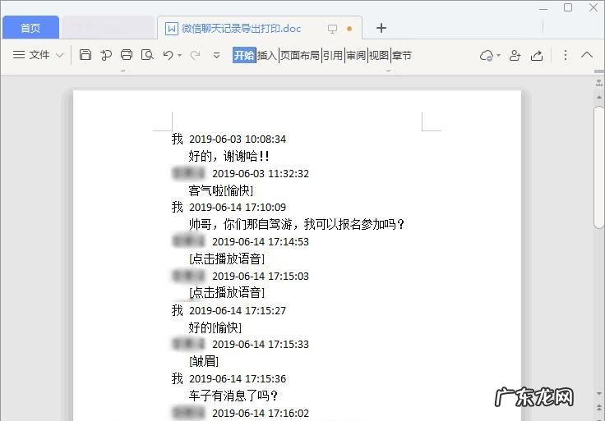Go to the 首页 tab
This screenshot has height=421, width=605.
click(x=30, y=28)
